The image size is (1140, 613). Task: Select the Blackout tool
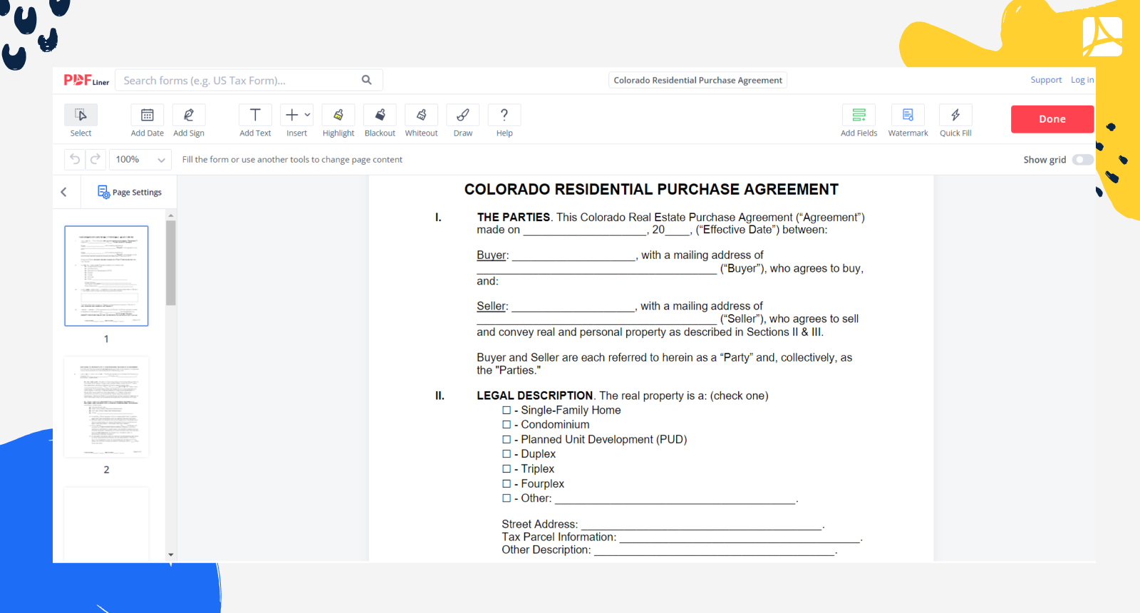[x=380, y=115]
